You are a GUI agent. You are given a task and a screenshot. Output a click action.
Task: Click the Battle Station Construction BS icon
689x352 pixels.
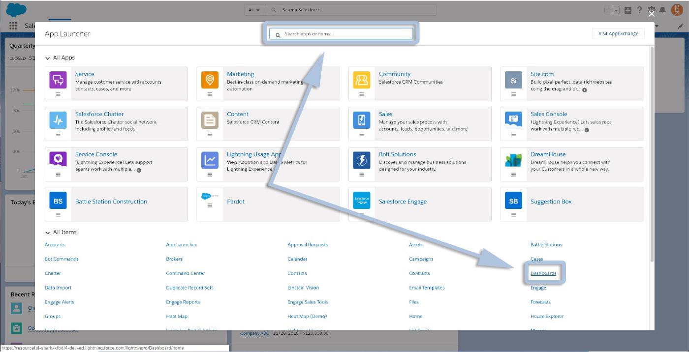[x=58, y=201]
